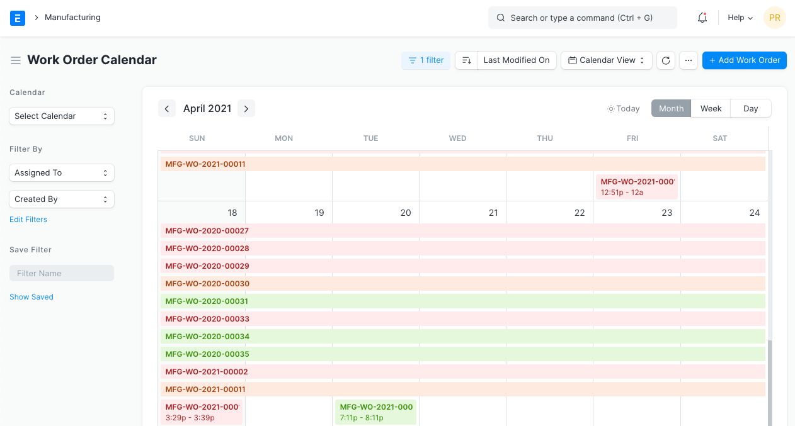795x426 pixels.
Task: Open the Help menu
Action: [740, 18]
